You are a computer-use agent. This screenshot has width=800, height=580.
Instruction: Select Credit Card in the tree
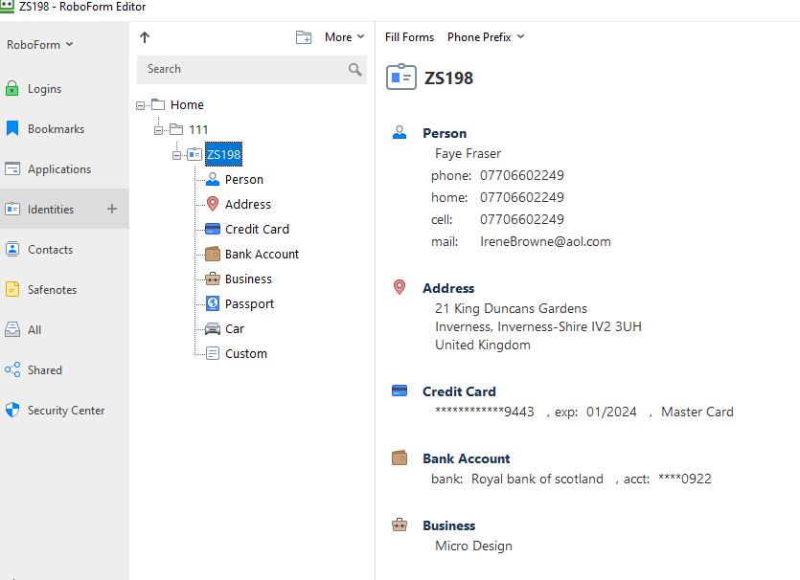pyautogui.click(x=256, y=229)
